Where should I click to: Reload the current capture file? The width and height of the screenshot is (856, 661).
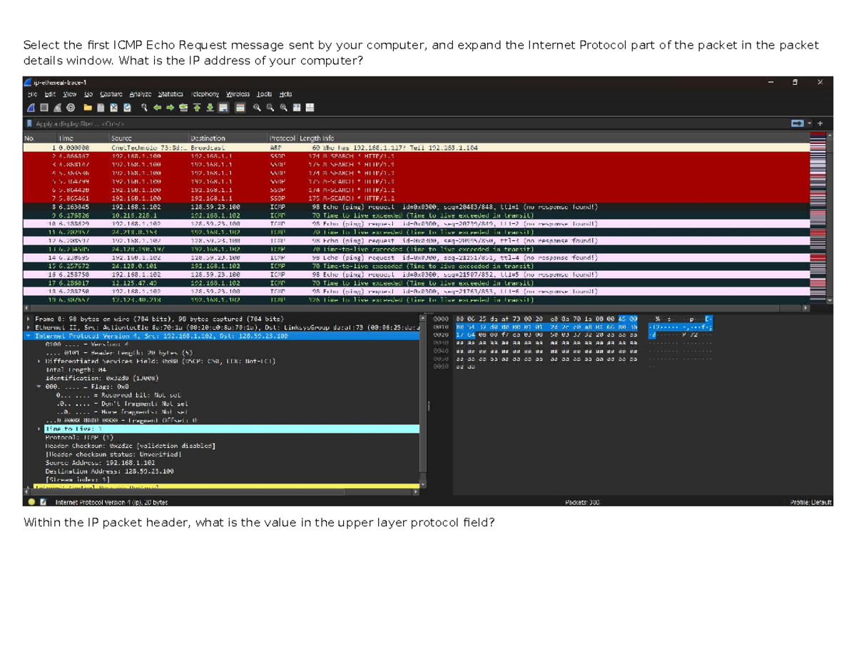click(x=127, y=107)
